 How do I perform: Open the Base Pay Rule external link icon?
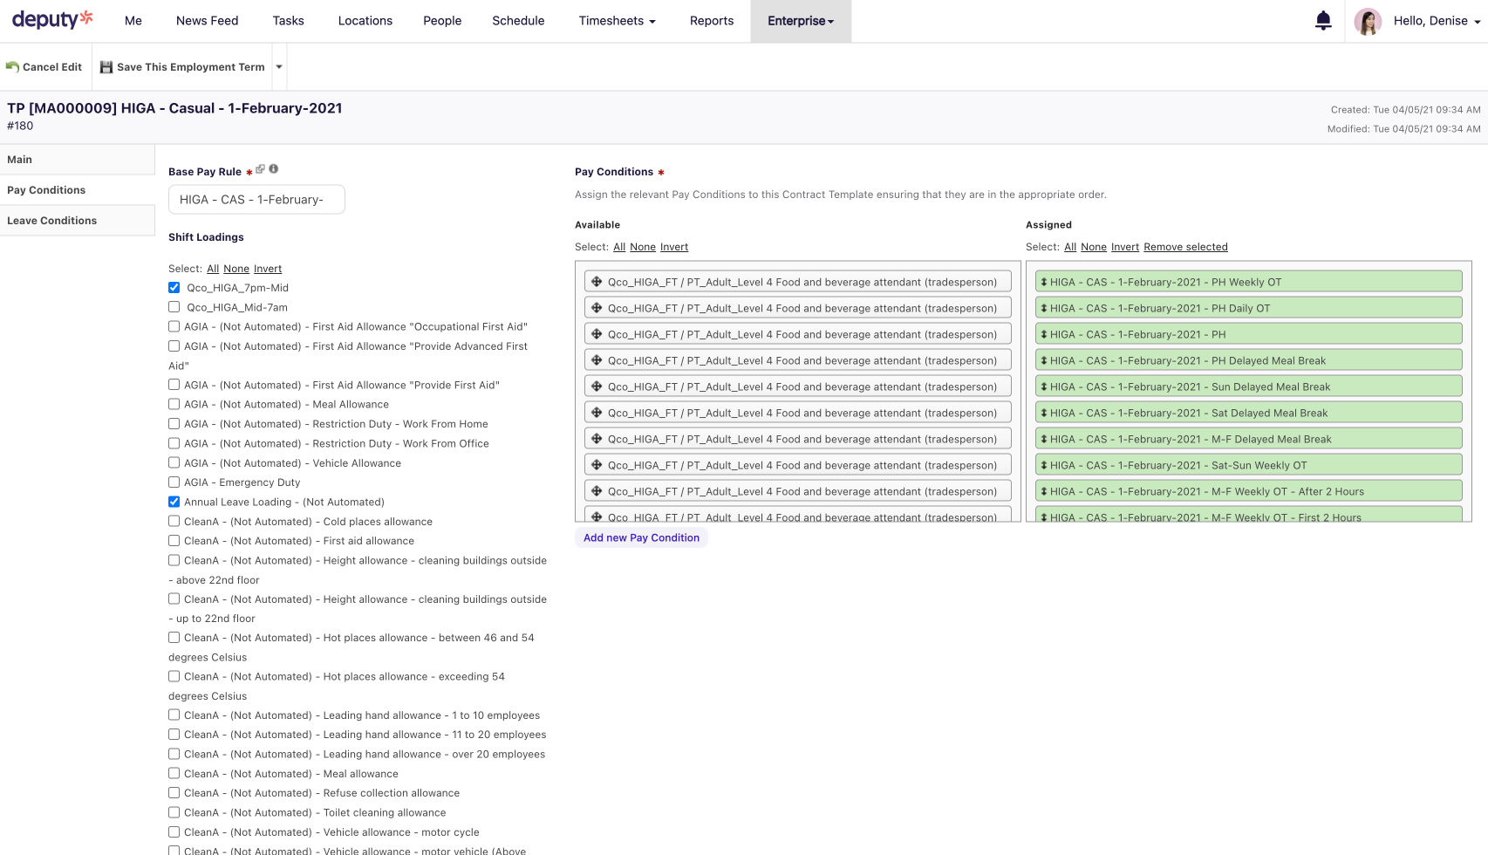point(260,169)
